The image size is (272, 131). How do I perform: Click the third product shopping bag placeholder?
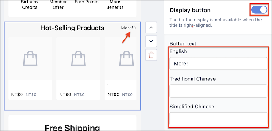[126, 58]
